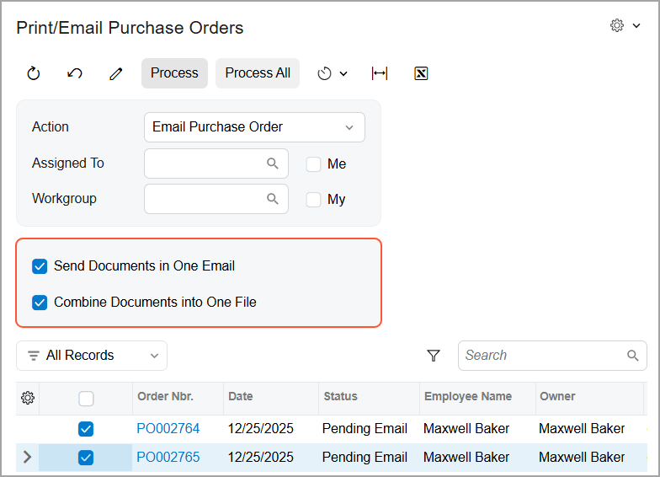
Task: Open purchase order PO002764 link
Action: pos(168,429)
